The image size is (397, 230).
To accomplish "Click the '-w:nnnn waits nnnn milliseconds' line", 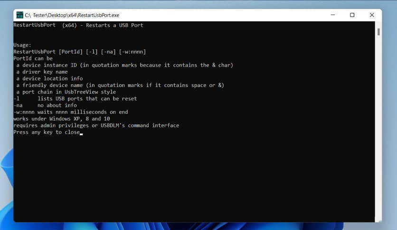I will click(71, 112).
